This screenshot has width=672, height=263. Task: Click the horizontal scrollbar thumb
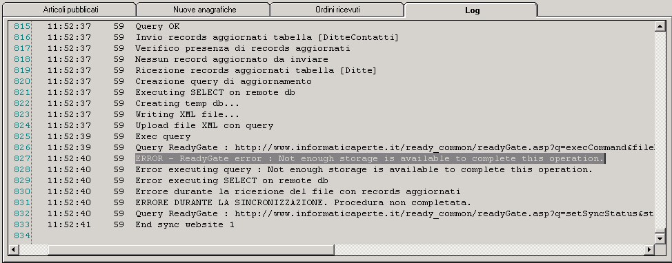click(x=191, y=249)
